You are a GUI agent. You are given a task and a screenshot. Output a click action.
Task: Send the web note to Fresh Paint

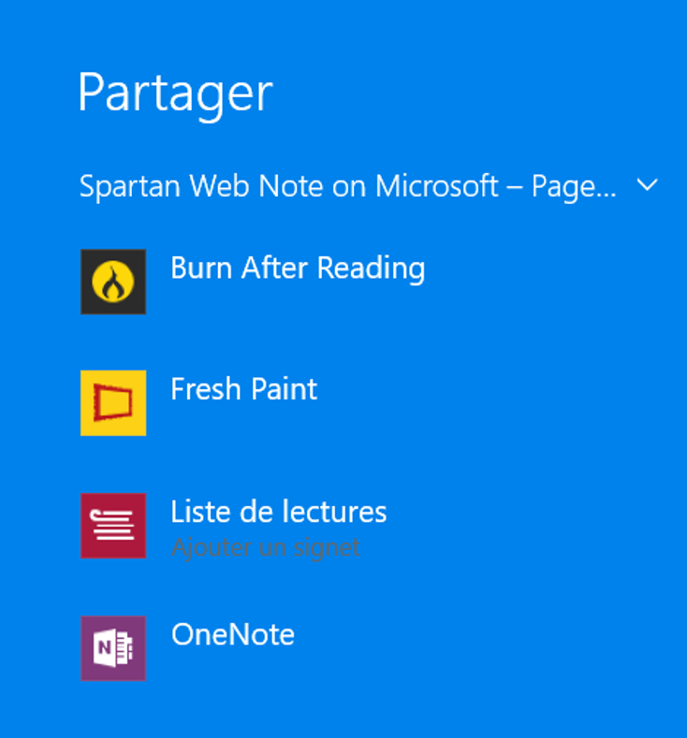[244, 389]
